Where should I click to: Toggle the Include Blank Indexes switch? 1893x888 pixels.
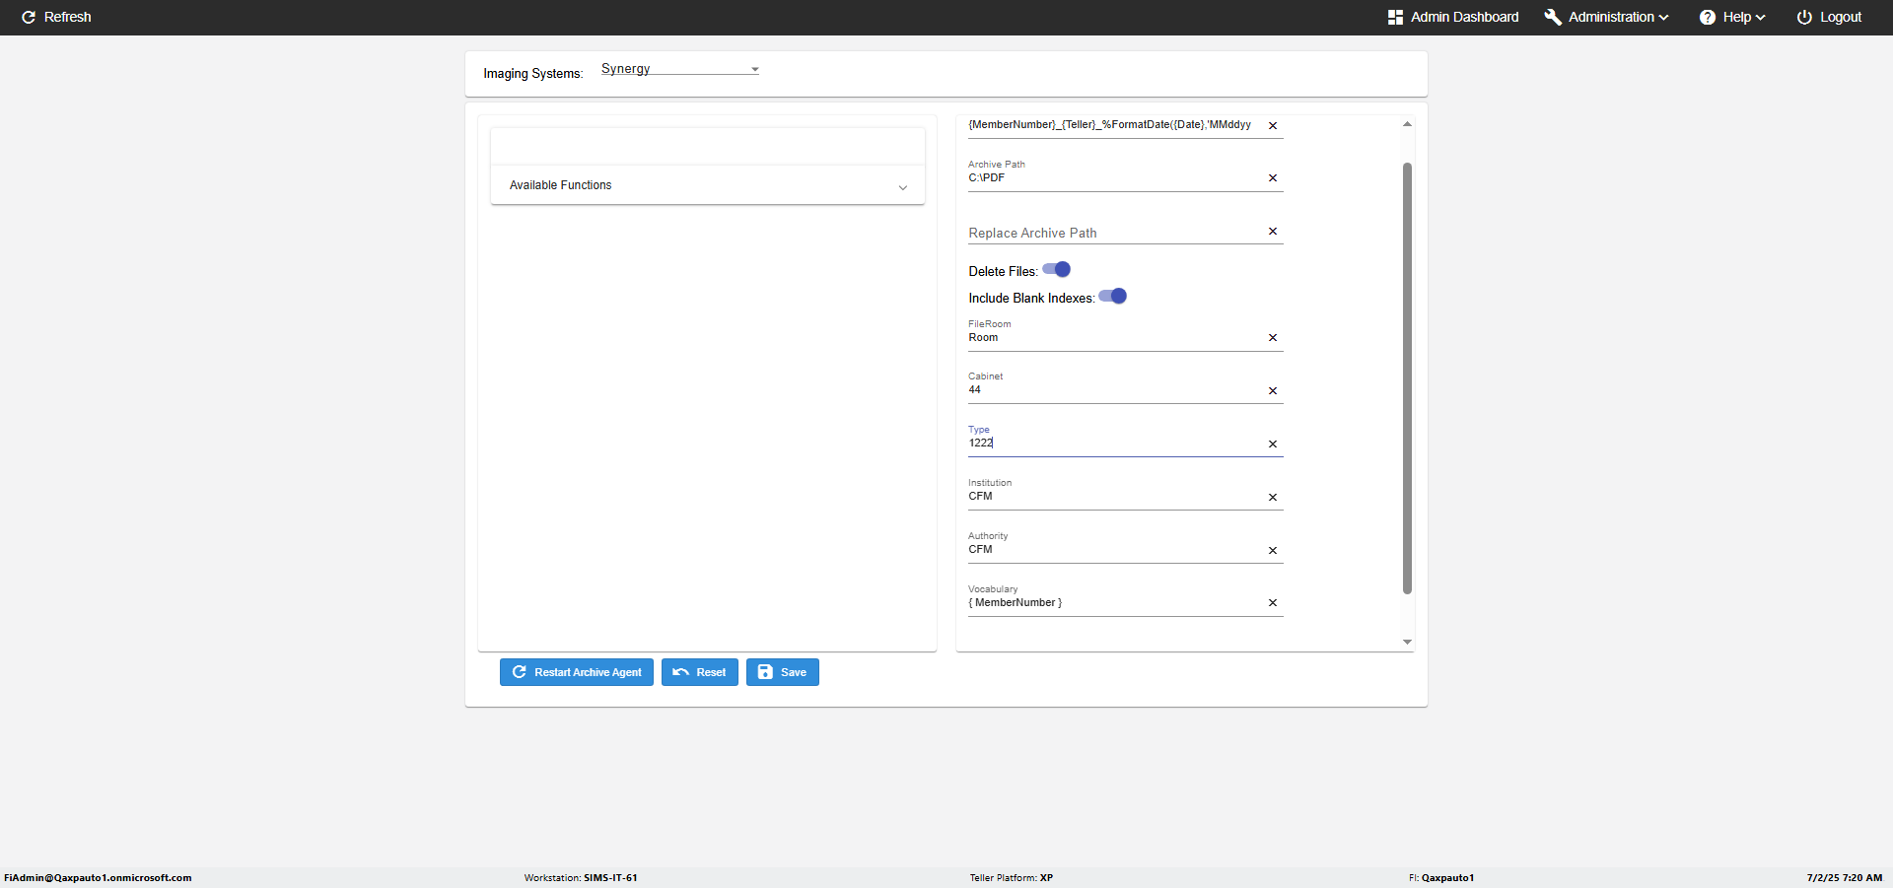(x=1113, y=297)
